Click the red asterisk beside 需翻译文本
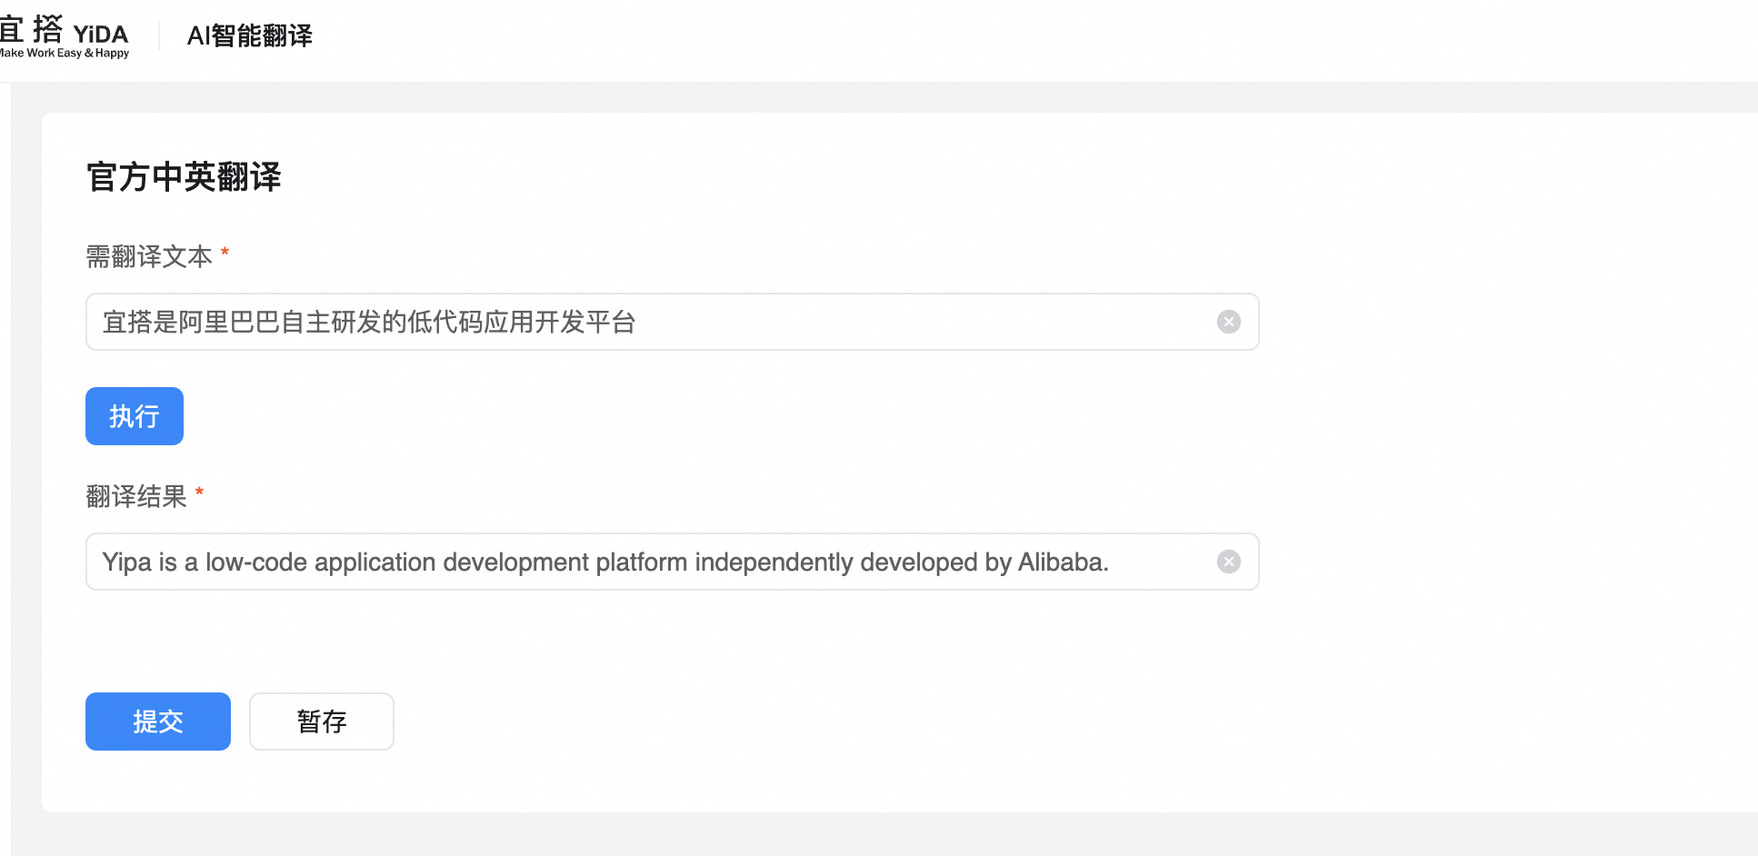This screenshot has height=856, width=1758. [x=225, y=253]
